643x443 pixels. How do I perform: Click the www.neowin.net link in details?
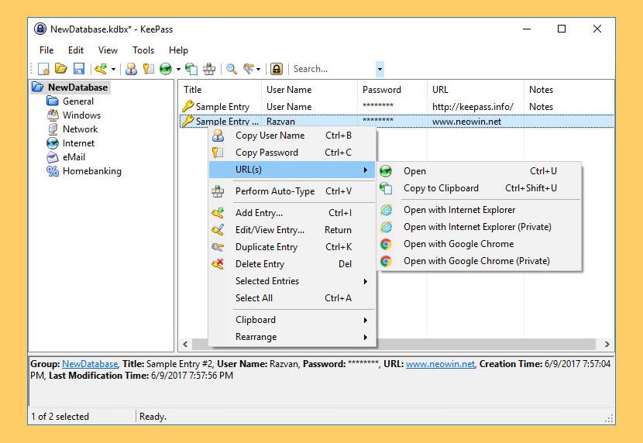(x=440, y=364)
